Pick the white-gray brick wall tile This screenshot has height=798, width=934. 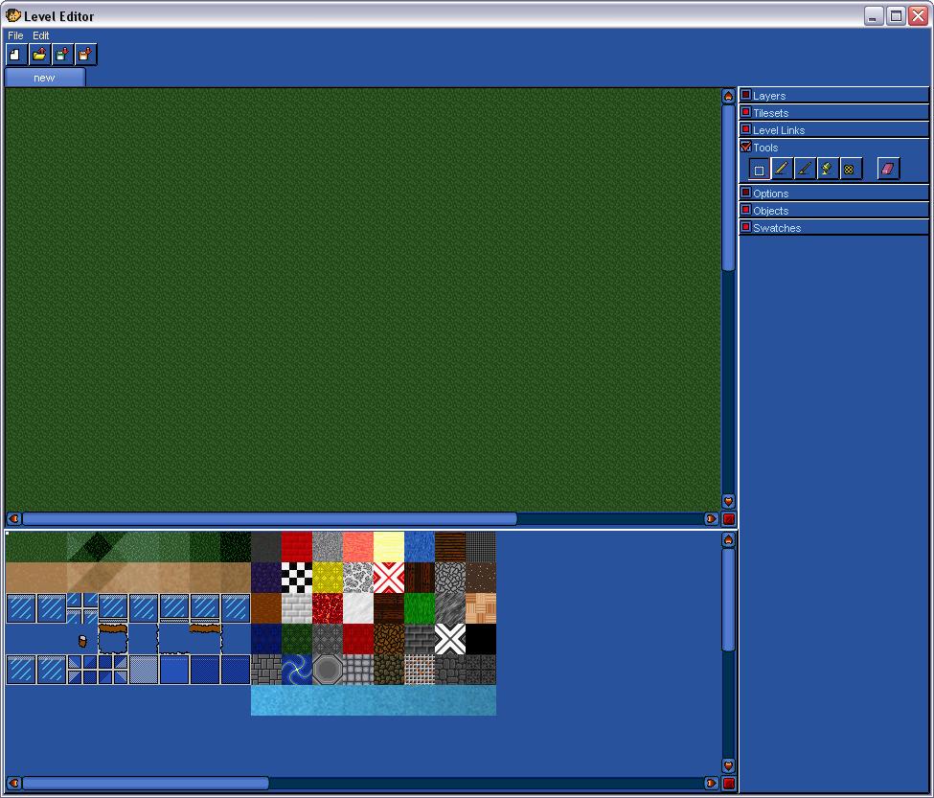coord(297,608)
